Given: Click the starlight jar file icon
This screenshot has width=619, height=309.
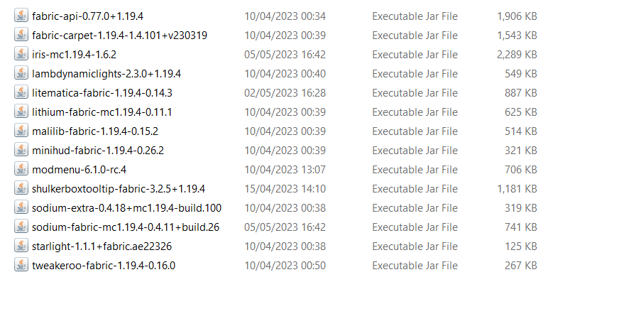Looking at the screenshot, I should click(21, 246).
